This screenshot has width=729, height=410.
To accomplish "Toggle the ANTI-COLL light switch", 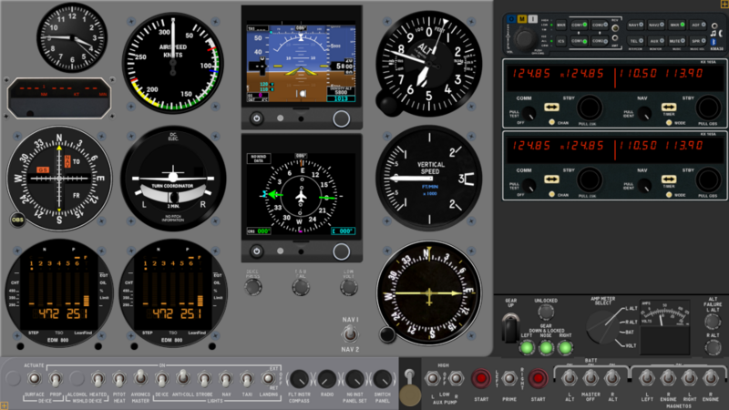I will coord(183,377).
